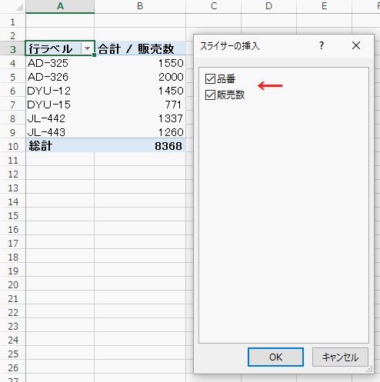Select cell JL-443
This screenshot has width=380, height=382.
point(60,132)
